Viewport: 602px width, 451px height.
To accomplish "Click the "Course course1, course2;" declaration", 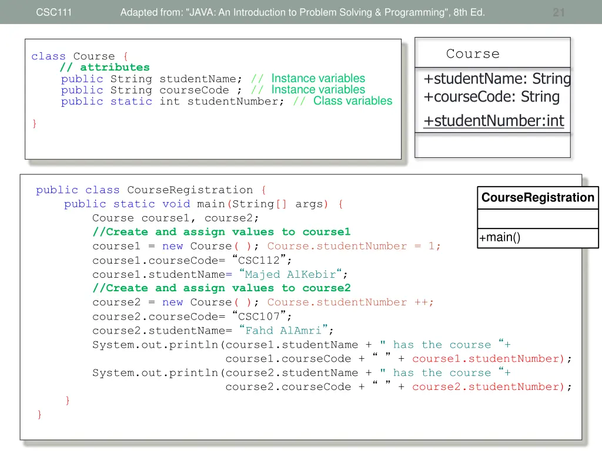I will [175, 218].
